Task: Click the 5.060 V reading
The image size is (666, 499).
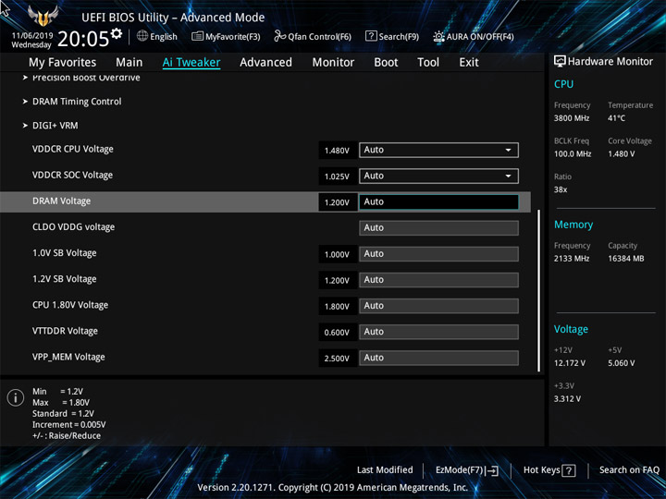Action: pos(622,363)
